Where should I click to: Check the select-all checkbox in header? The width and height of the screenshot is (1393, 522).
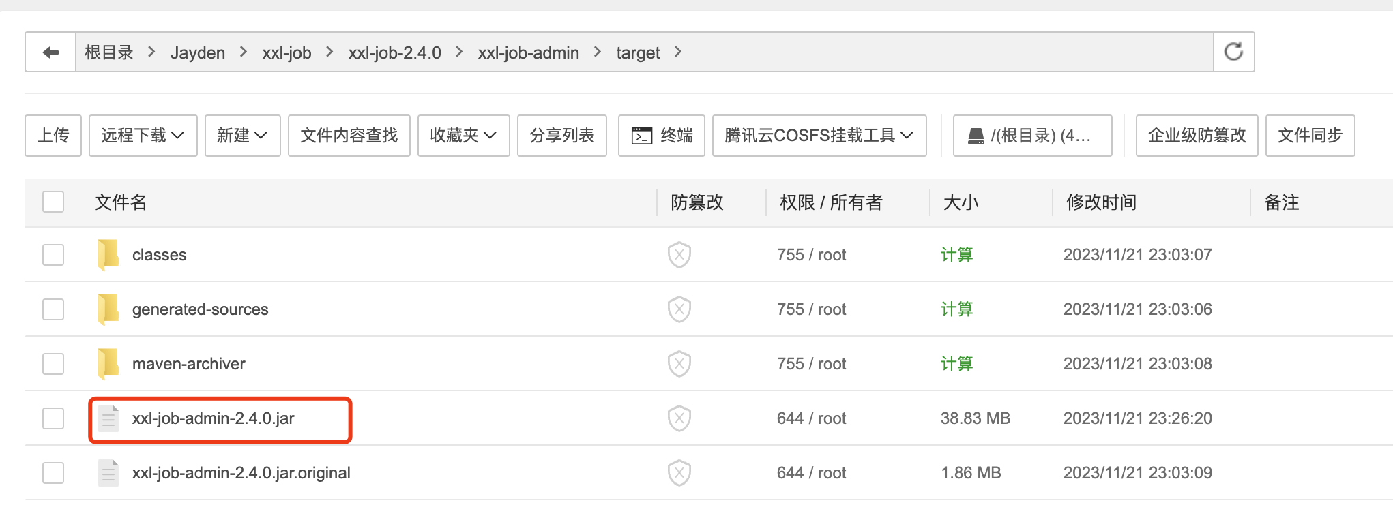(53, 202)
